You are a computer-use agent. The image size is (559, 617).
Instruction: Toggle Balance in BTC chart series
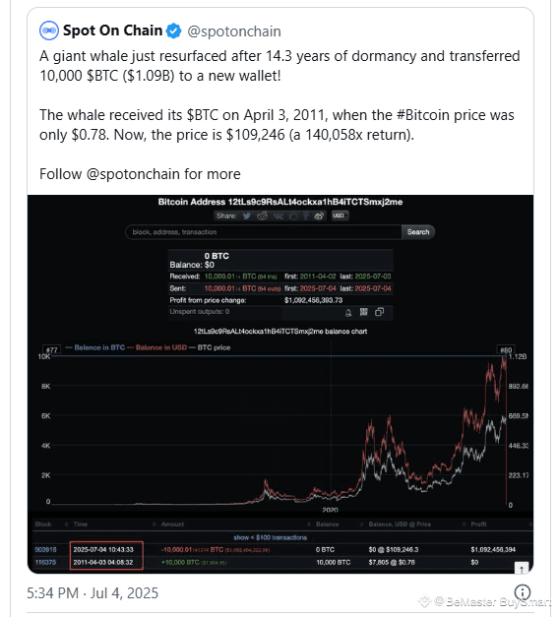point(95,347)
